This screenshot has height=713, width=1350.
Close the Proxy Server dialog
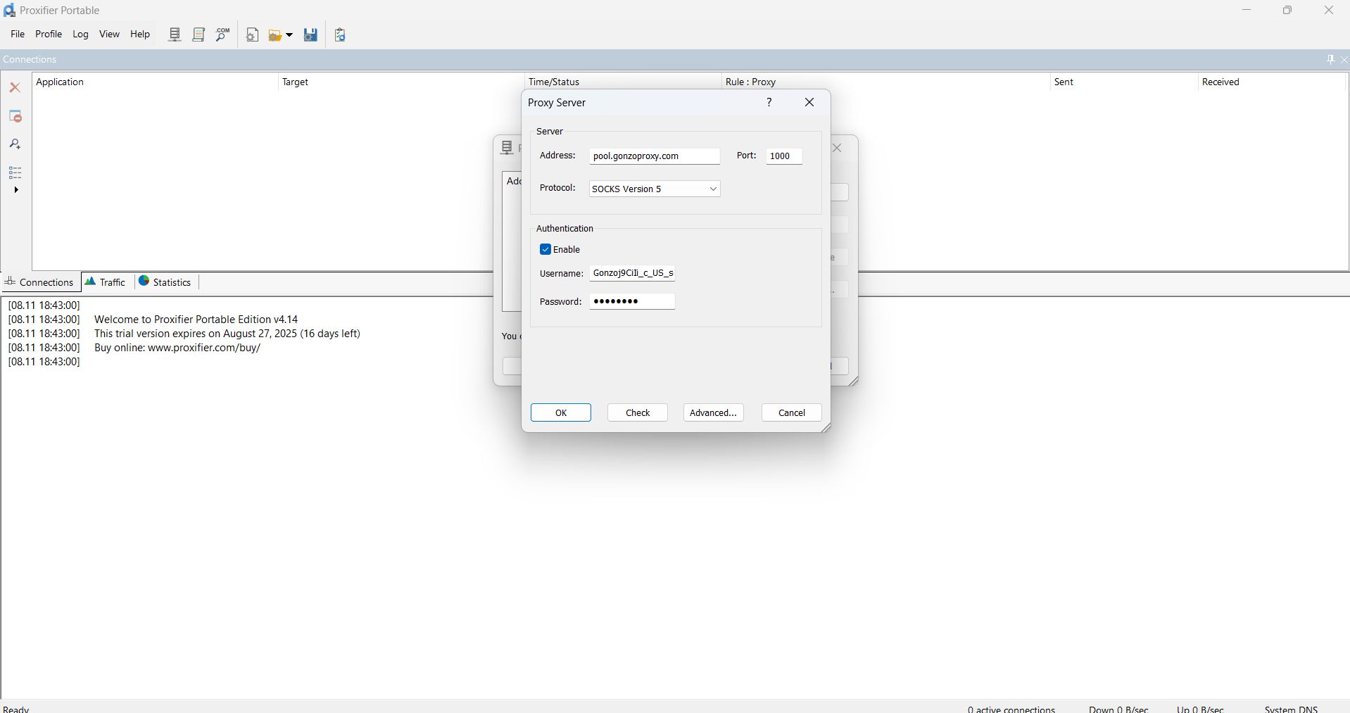coord(809,103)
